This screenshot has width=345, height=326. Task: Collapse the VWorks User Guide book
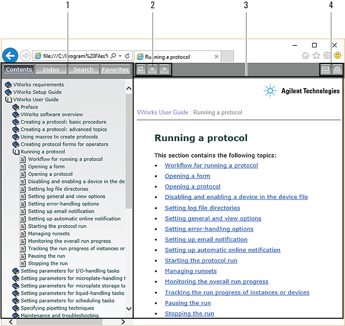(x=8, y=99)
